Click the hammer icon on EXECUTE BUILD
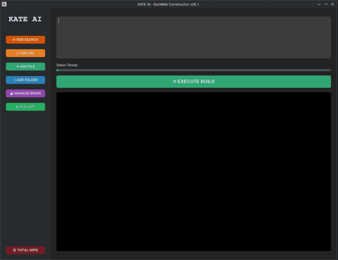338x260 pixels. [x=175, y=82]
